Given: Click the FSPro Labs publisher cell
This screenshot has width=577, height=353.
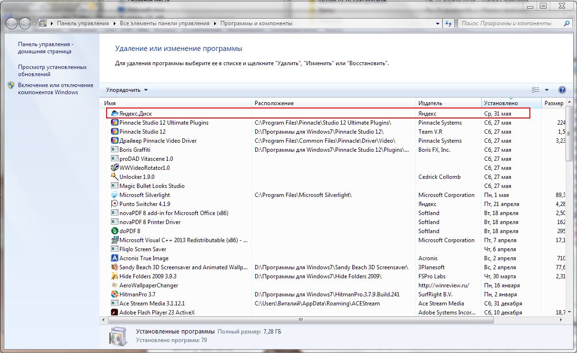Looking at the screenshot, I should (x=432, y=276).
